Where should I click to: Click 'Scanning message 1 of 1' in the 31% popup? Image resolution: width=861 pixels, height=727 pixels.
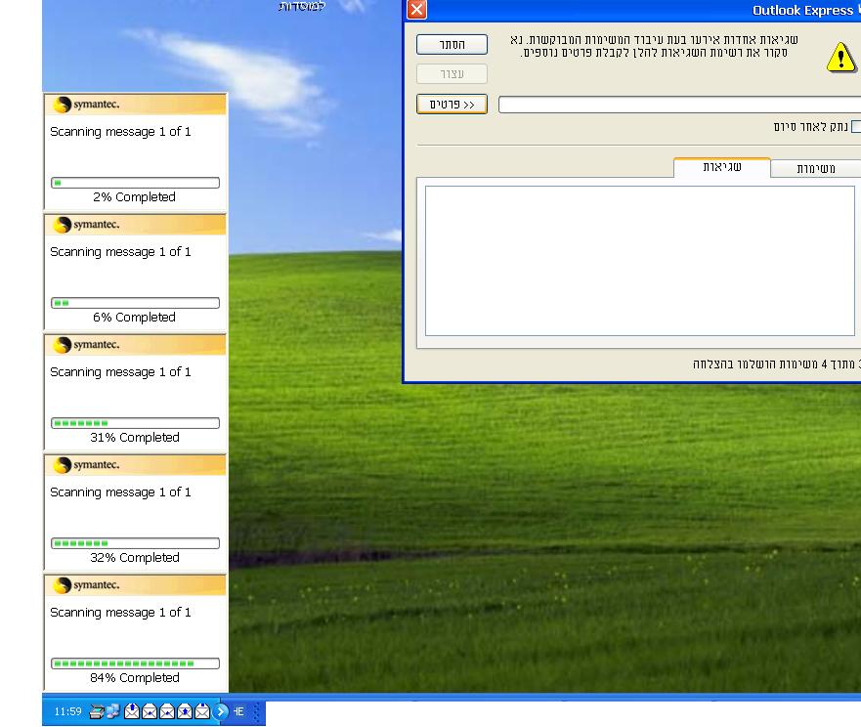tap(120, 372)
